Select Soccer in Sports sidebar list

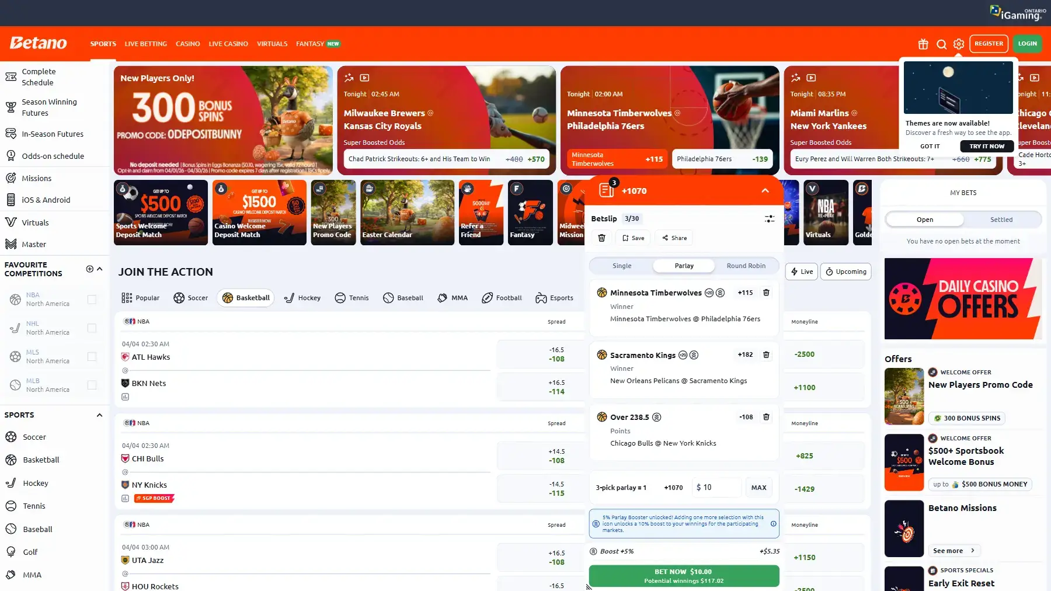tap(55, 437)
